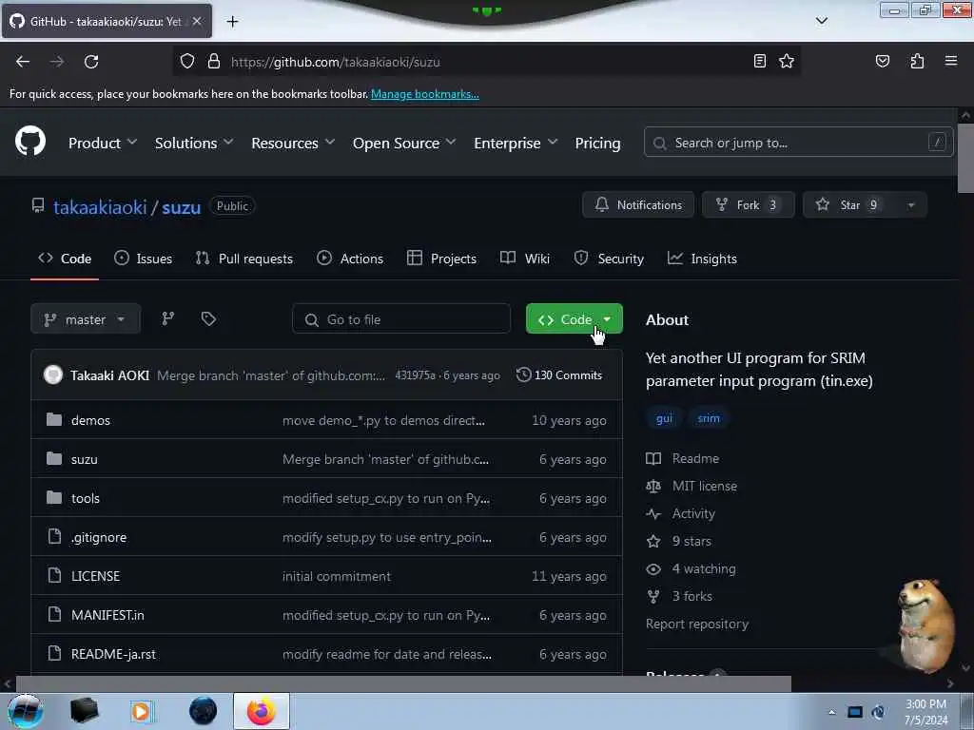Screen dimensions: 974x730
Task: Click the branches icon beside master
Action: 167,319
